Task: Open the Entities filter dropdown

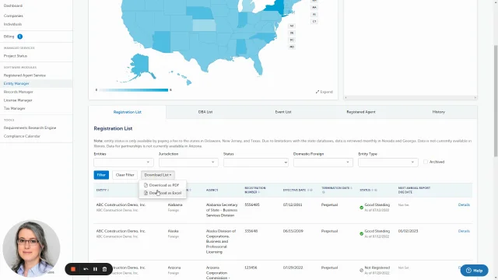Action: (x=124, y=163)
